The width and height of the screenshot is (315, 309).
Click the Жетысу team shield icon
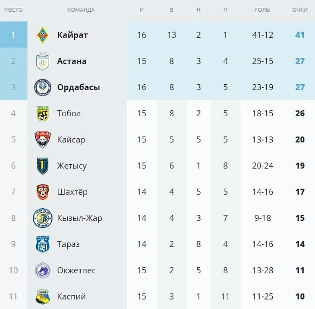pyautogui.click(x=43, y=166)
